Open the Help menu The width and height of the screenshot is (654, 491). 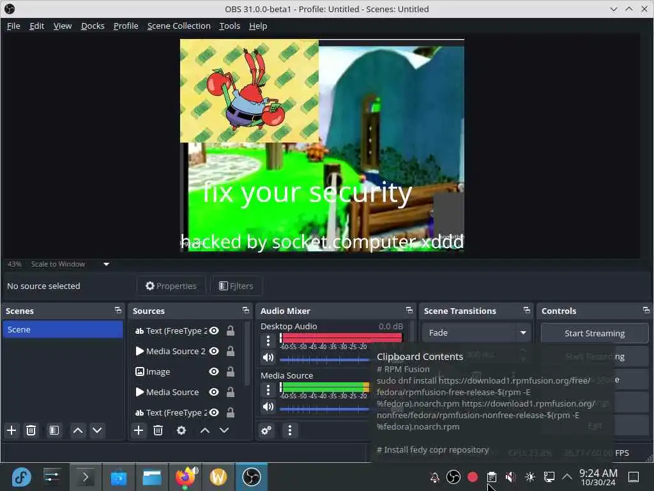coord(258,26)
